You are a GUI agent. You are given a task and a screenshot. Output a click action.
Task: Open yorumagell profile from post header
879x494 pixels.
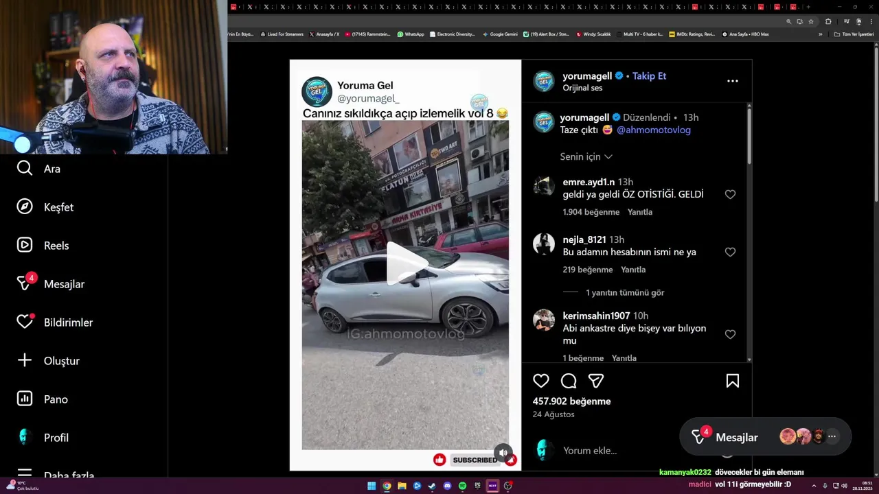(x=587, y=75)
